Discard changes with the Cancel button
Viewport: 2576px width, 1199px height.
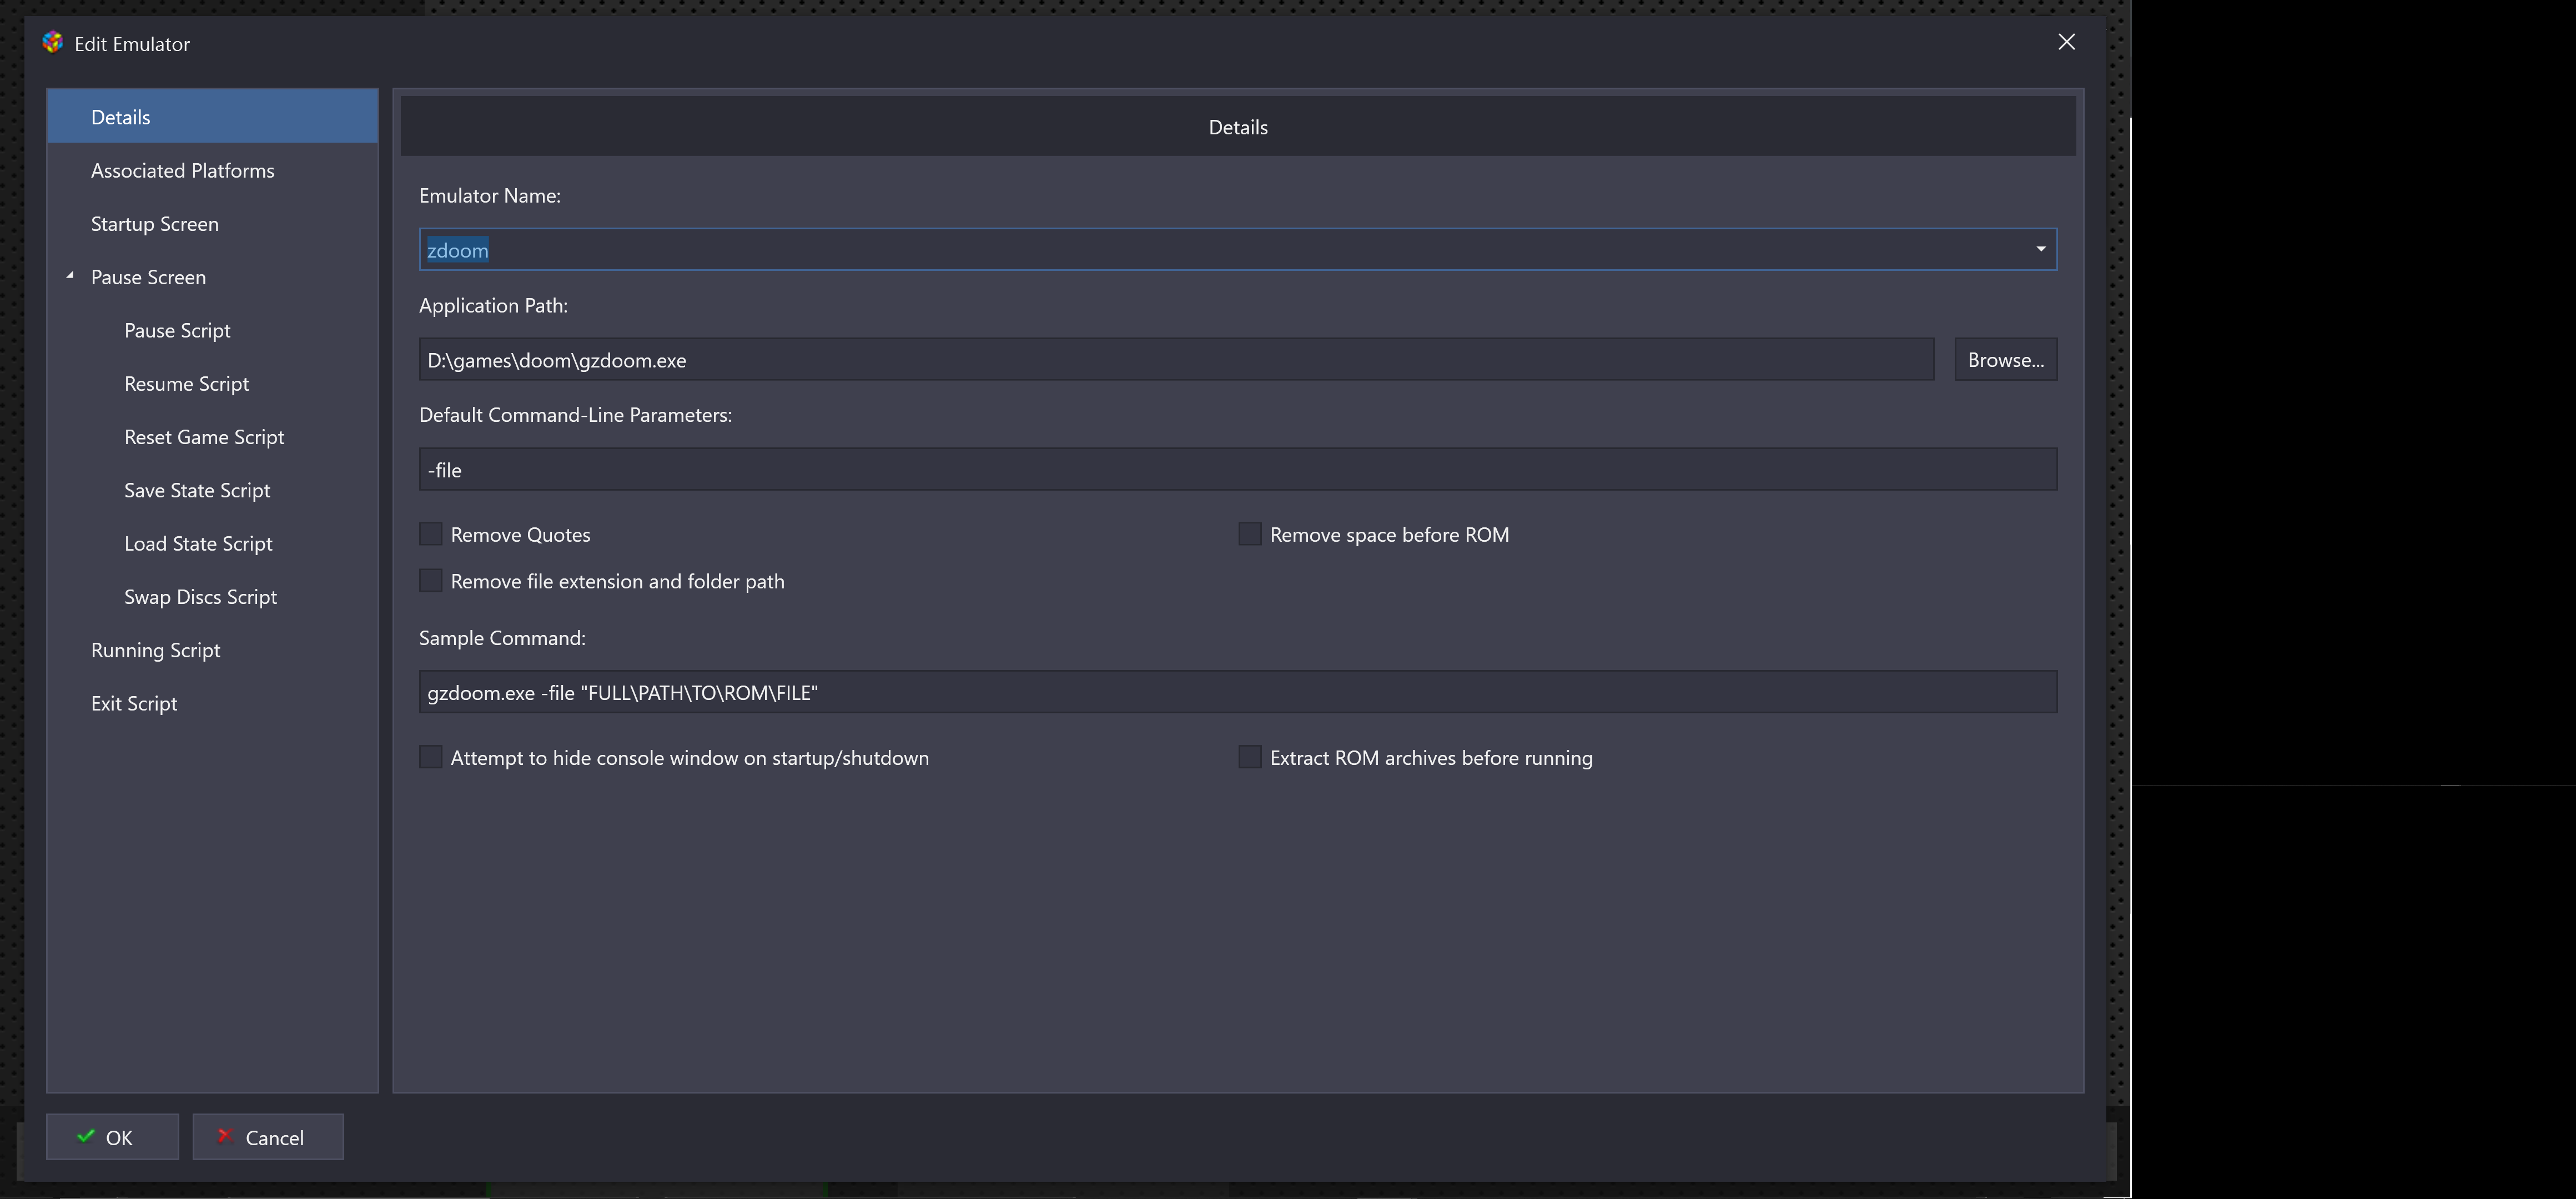pos(268,1137)
